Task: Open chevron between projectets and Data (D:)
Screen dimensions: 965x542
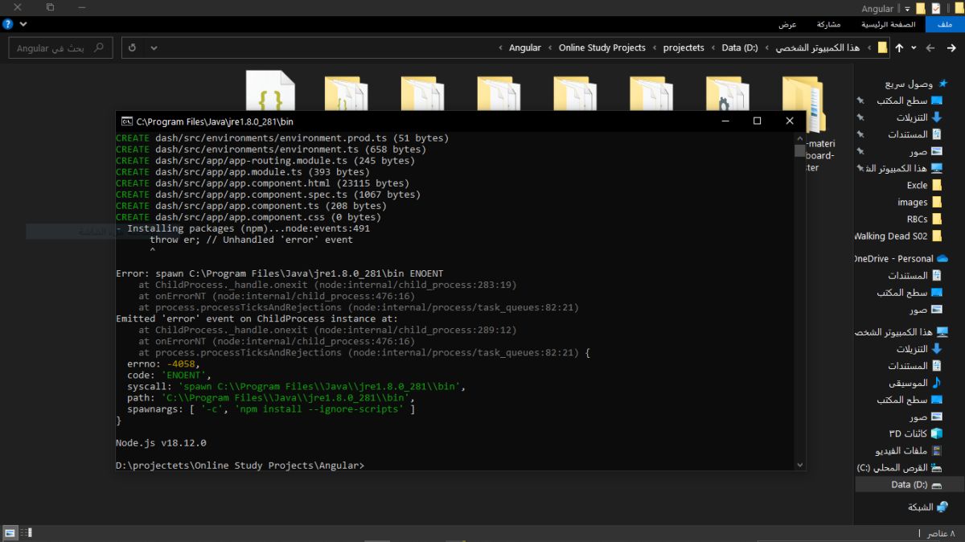Action: 713,47
